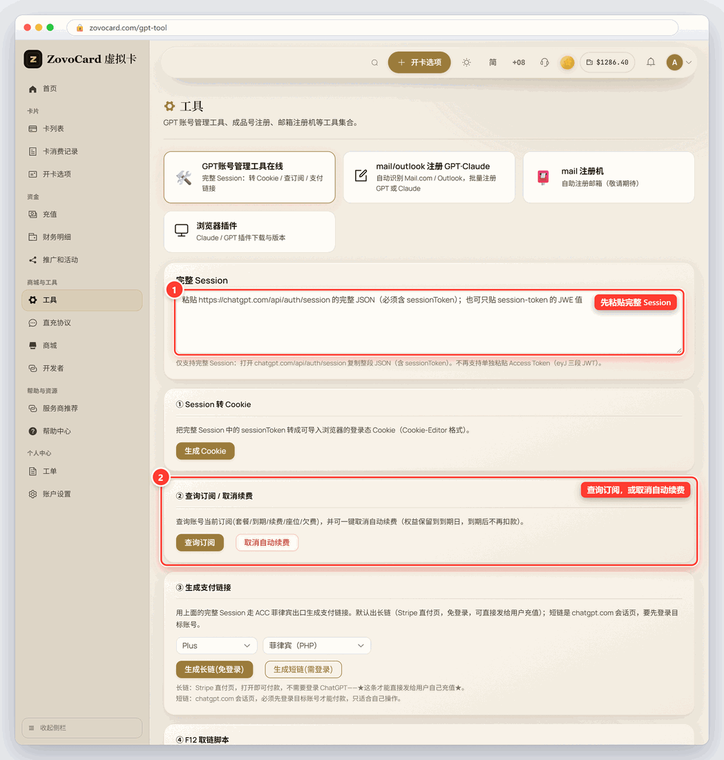This screenshot has width=724, height=760.
Task: Click the user avatar labeled A
Action: pyautogui.click(x=674, y=62)
